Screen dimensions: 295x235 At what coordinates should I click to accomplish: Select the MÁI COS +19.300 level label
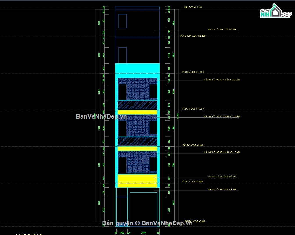193,7
